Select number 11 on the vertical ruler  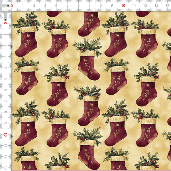tap(5, 146)
